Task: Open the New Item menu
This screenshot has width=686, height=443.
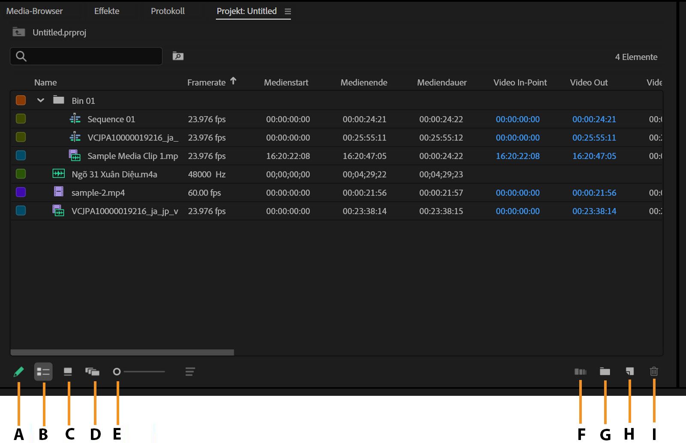Action: pos(629,371)
